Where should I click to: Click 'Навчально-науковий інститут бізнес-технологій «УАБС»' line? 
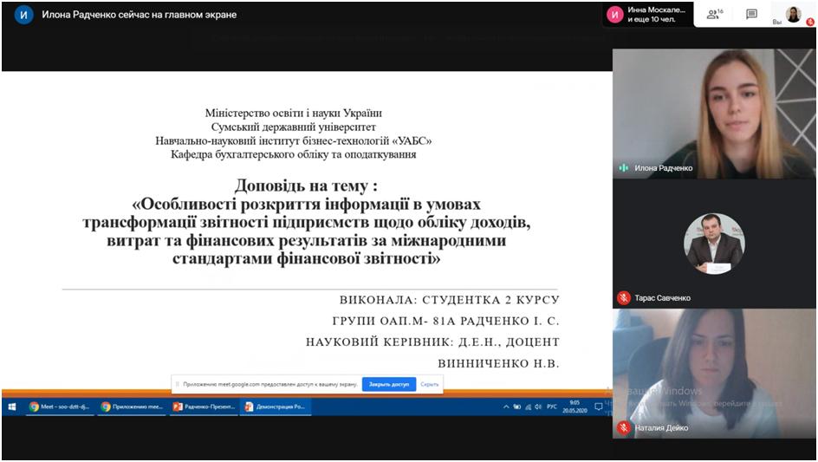point(293,141)
